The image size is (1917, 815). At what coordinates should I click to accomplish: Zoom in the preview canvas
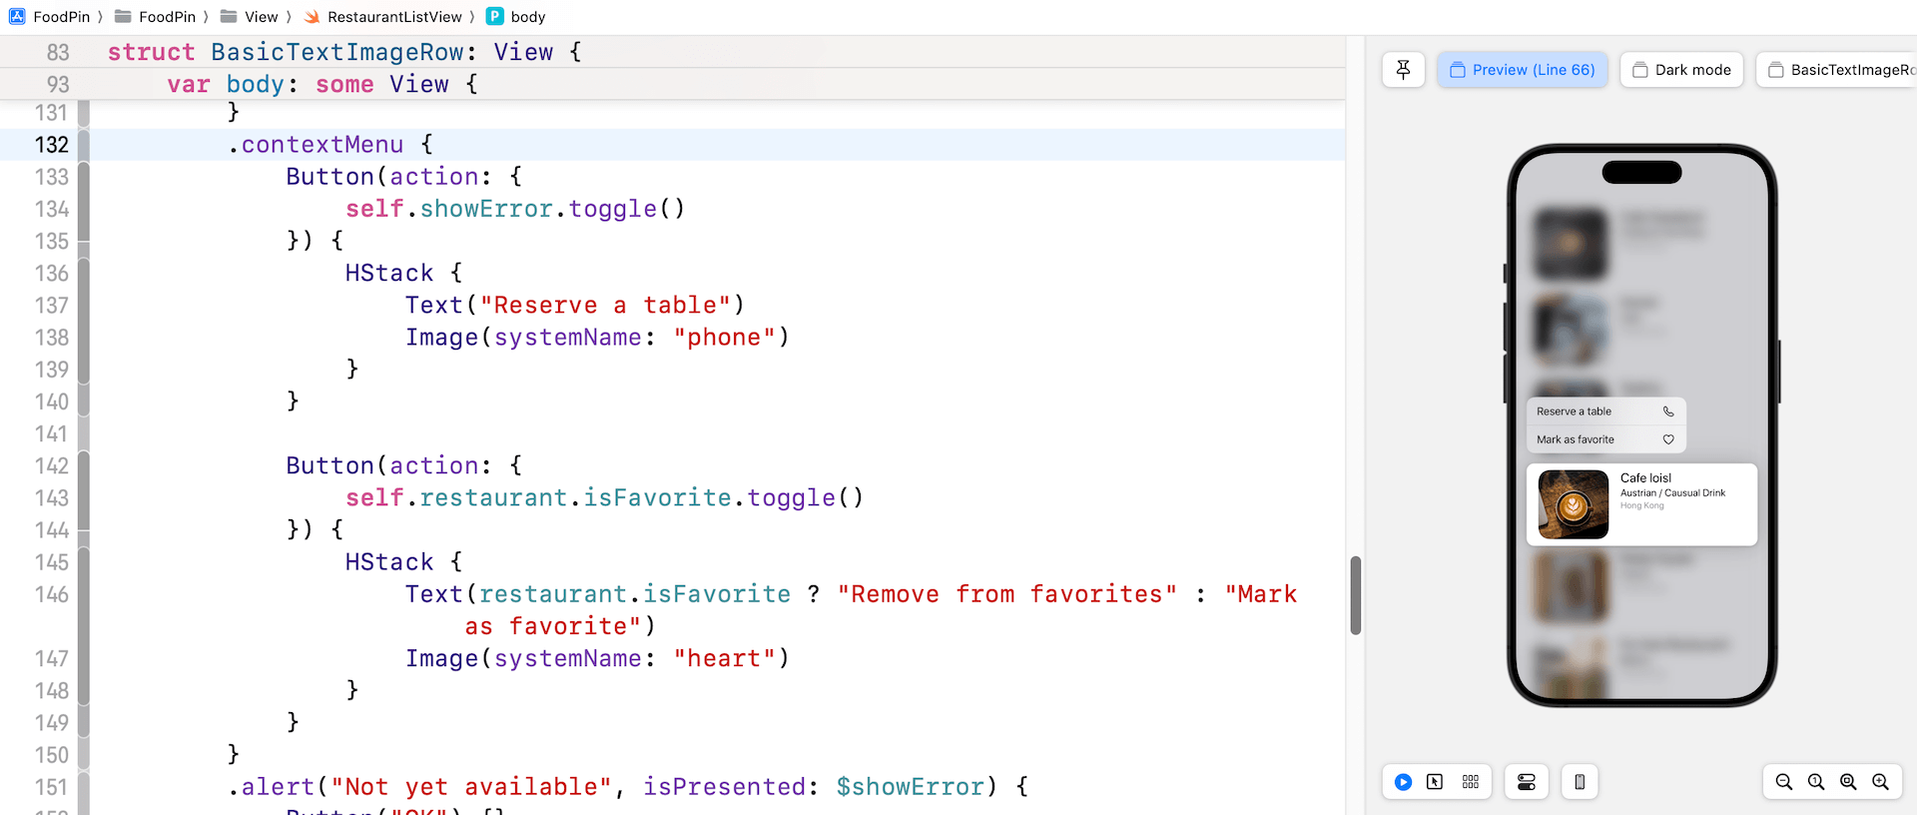tap(1880, 782)
